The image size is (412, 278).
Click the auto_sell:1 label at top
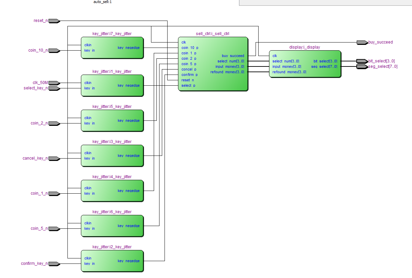pyautogui.click(x=102, y=2)
